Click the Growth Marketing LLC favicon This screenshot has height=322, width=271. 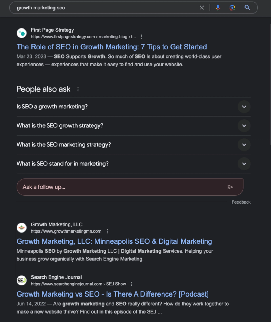tap(21, 227)
